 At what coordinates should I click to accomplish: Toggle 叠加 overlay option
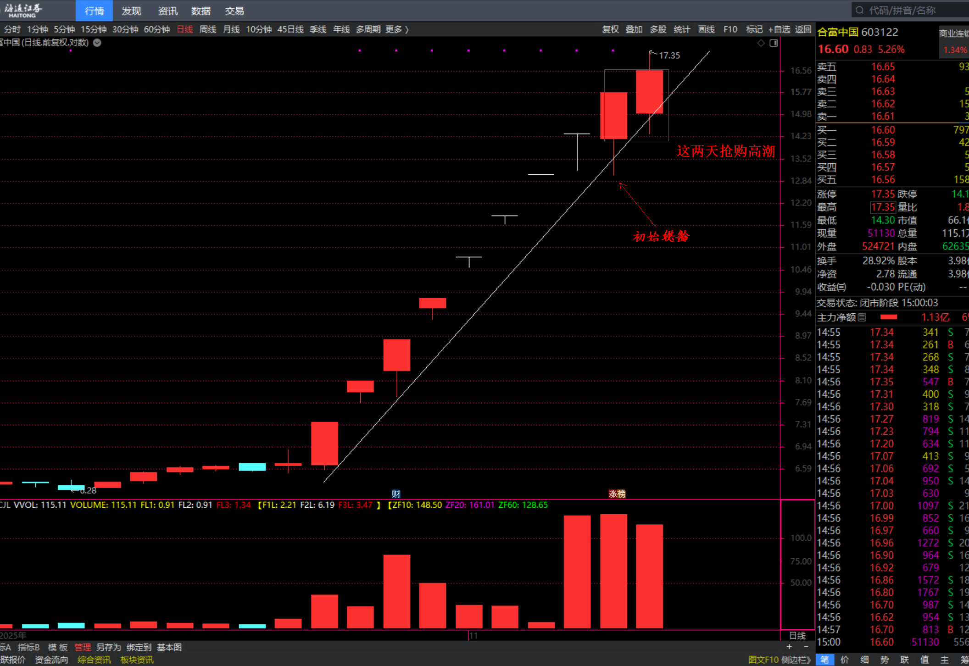pos(634,29)
